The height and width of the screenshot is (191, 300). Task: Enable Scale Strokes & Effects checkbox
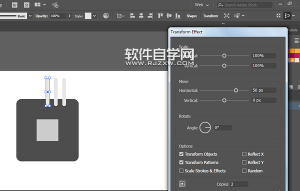point(181,170)
